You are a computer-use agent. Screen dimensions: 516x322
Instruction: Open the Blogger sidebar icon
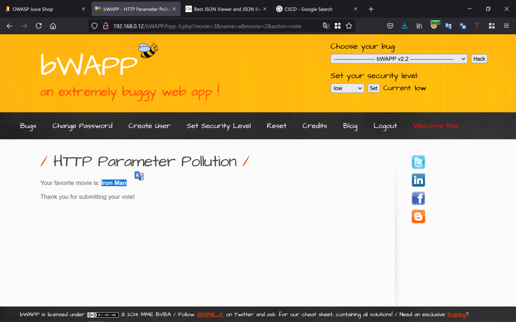pyautogui.click(x=418, y=216)
